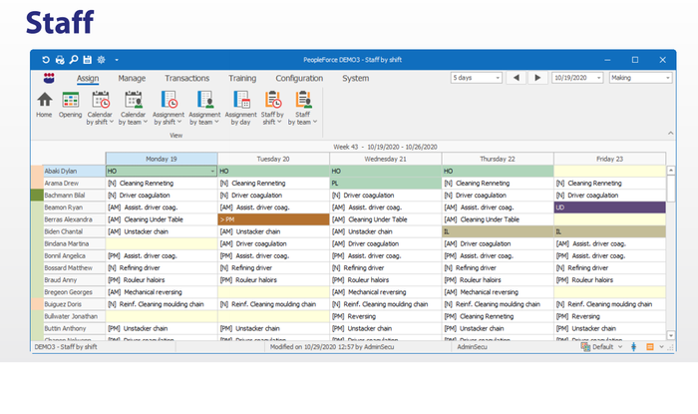Open the Default layout dropdown in status bar

tap(620, 347)
